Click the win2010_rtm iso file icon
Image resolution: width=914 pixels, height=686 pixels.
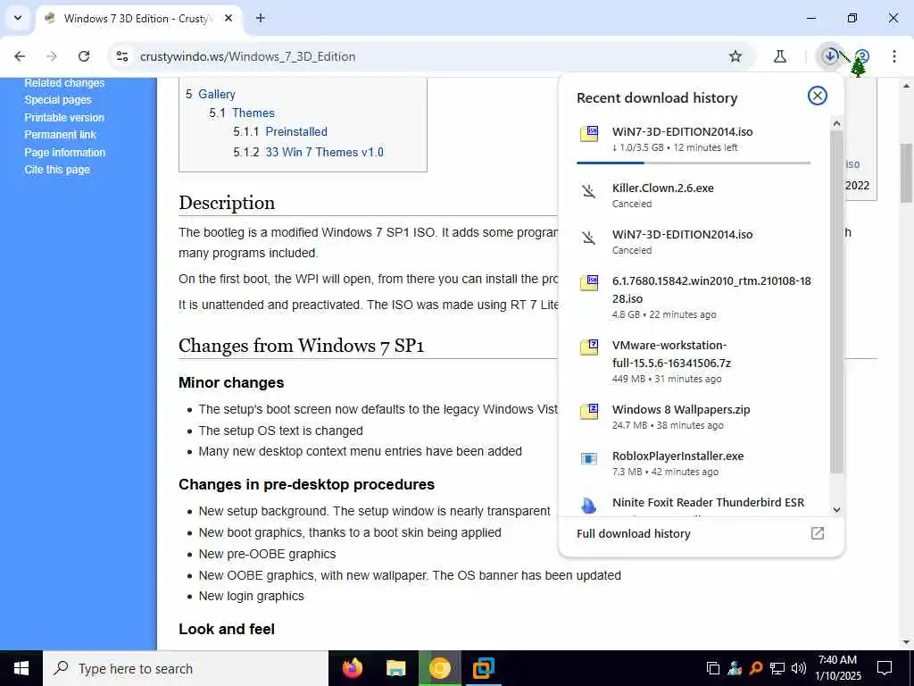589,283
